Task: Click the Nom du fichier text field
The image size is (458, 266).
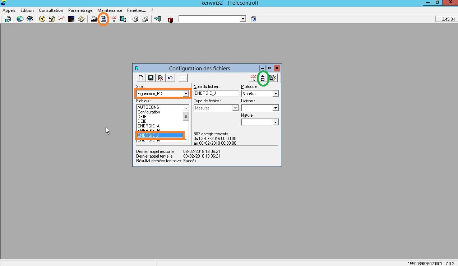Action: pyautogui.click(x=216, y=93)
